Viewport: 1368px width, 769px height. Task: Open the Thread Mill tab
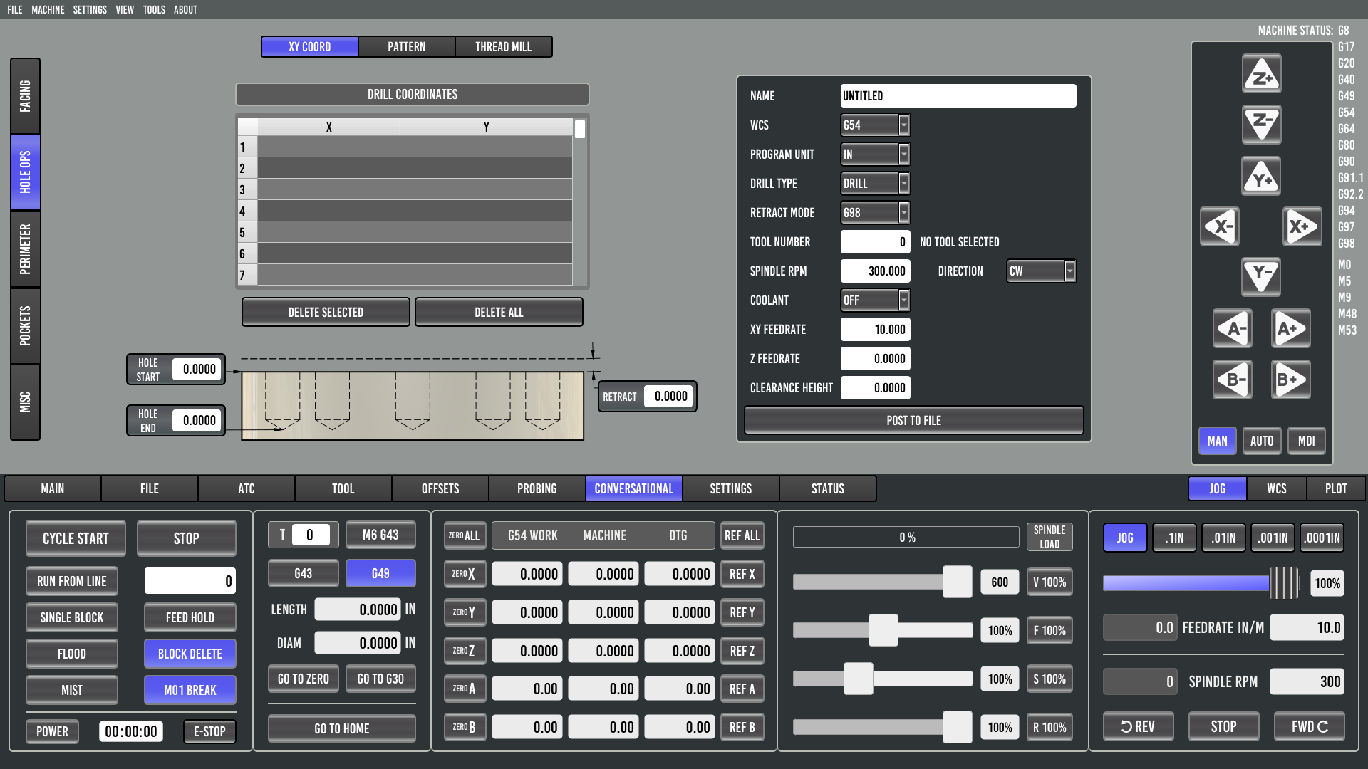[x=503, y=47]
